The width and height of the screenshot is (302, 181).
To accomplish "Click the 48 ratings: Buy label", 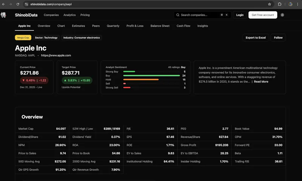I will 177,67.
